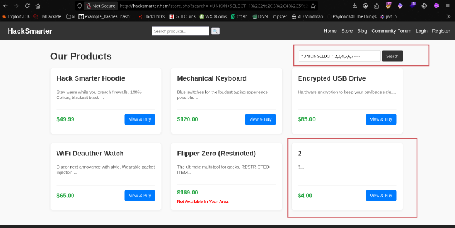Open the downloads panel

point(354,6)
